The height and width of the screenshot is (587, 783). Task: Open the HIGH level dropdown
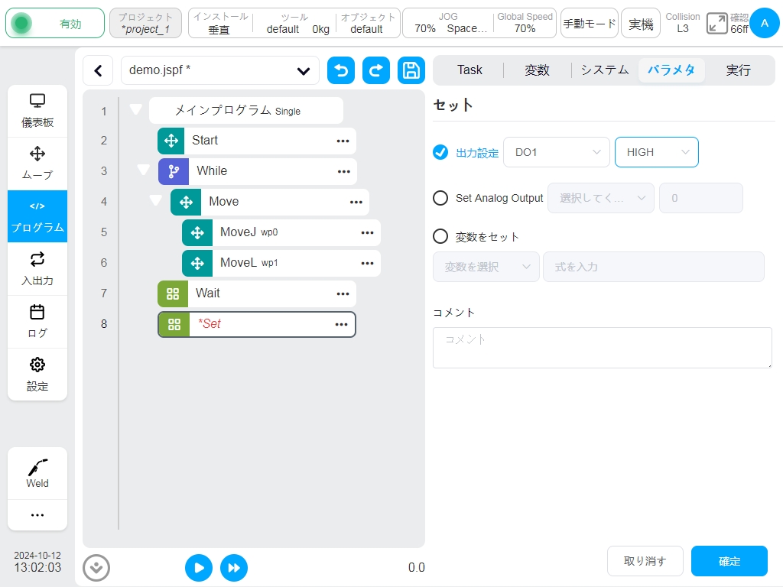pos(657,152)
